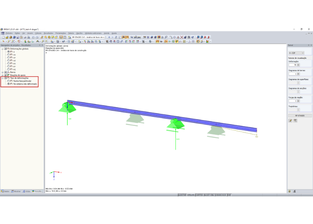The image size is (313, 224).
Task: Select Numa fase particular radio option
Action: (x=9, y=81)
